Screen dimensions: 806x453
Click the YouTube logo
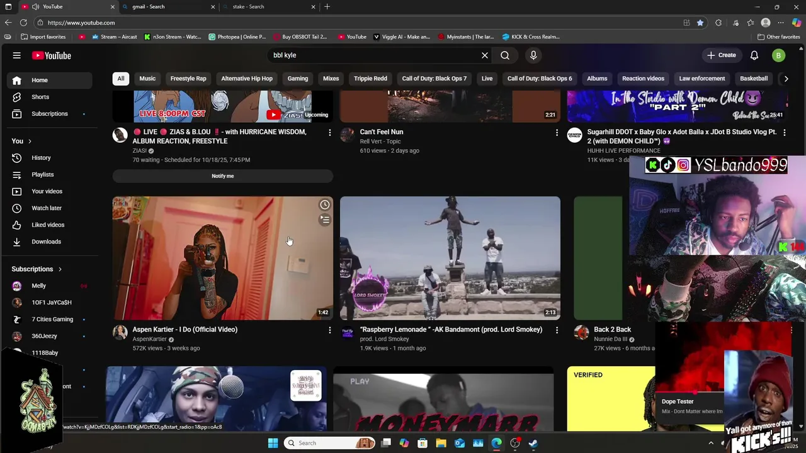click(52, 55)
